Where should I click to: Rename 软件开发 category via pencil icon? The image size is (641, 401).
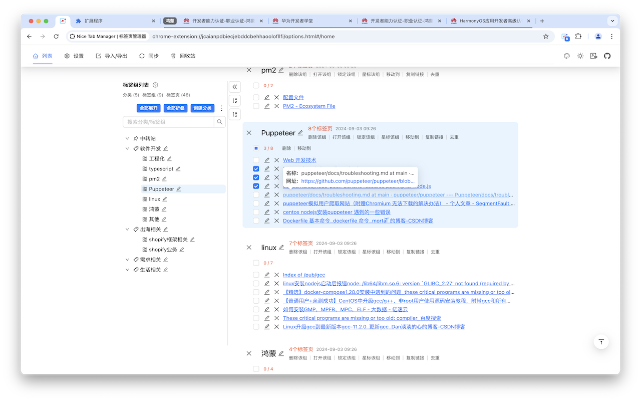click(165, 149)
